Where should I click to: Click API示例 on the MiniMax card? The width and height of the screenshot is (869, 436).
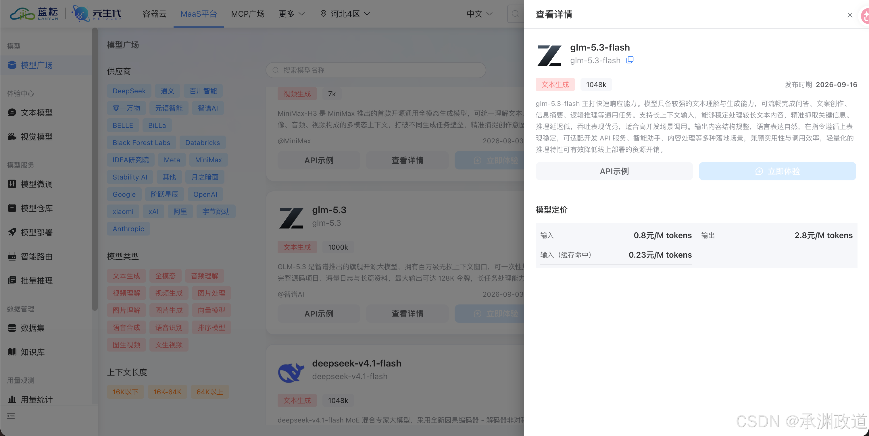(x=319, y=160)
